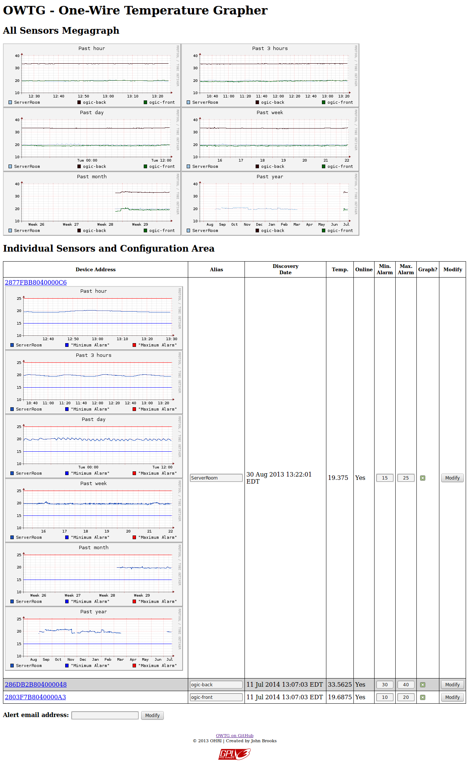Screen dimensions: 469x763
Task: Click the Online column header
Action: point(364,269)
